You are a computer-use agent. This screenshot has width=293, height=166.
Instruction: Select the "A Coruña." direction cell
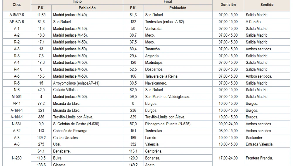(x=254, y=22)
